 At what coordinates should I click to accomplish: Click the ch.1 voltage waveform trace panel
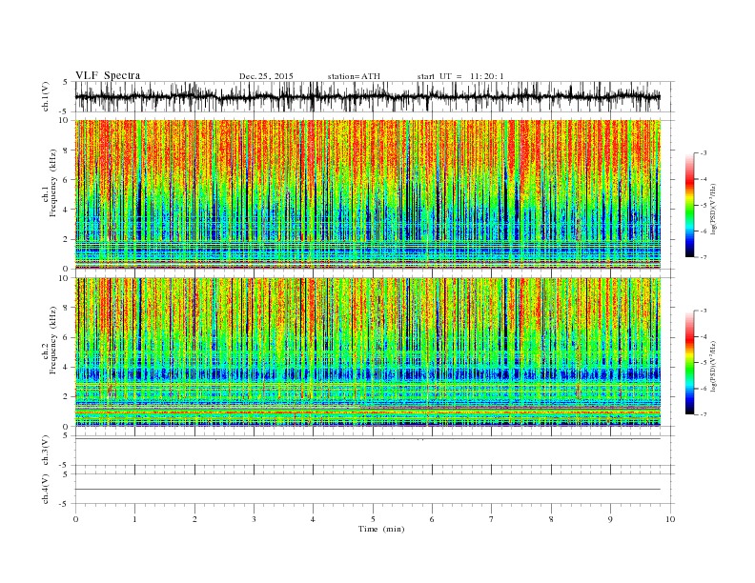click(x=375, y=96)
